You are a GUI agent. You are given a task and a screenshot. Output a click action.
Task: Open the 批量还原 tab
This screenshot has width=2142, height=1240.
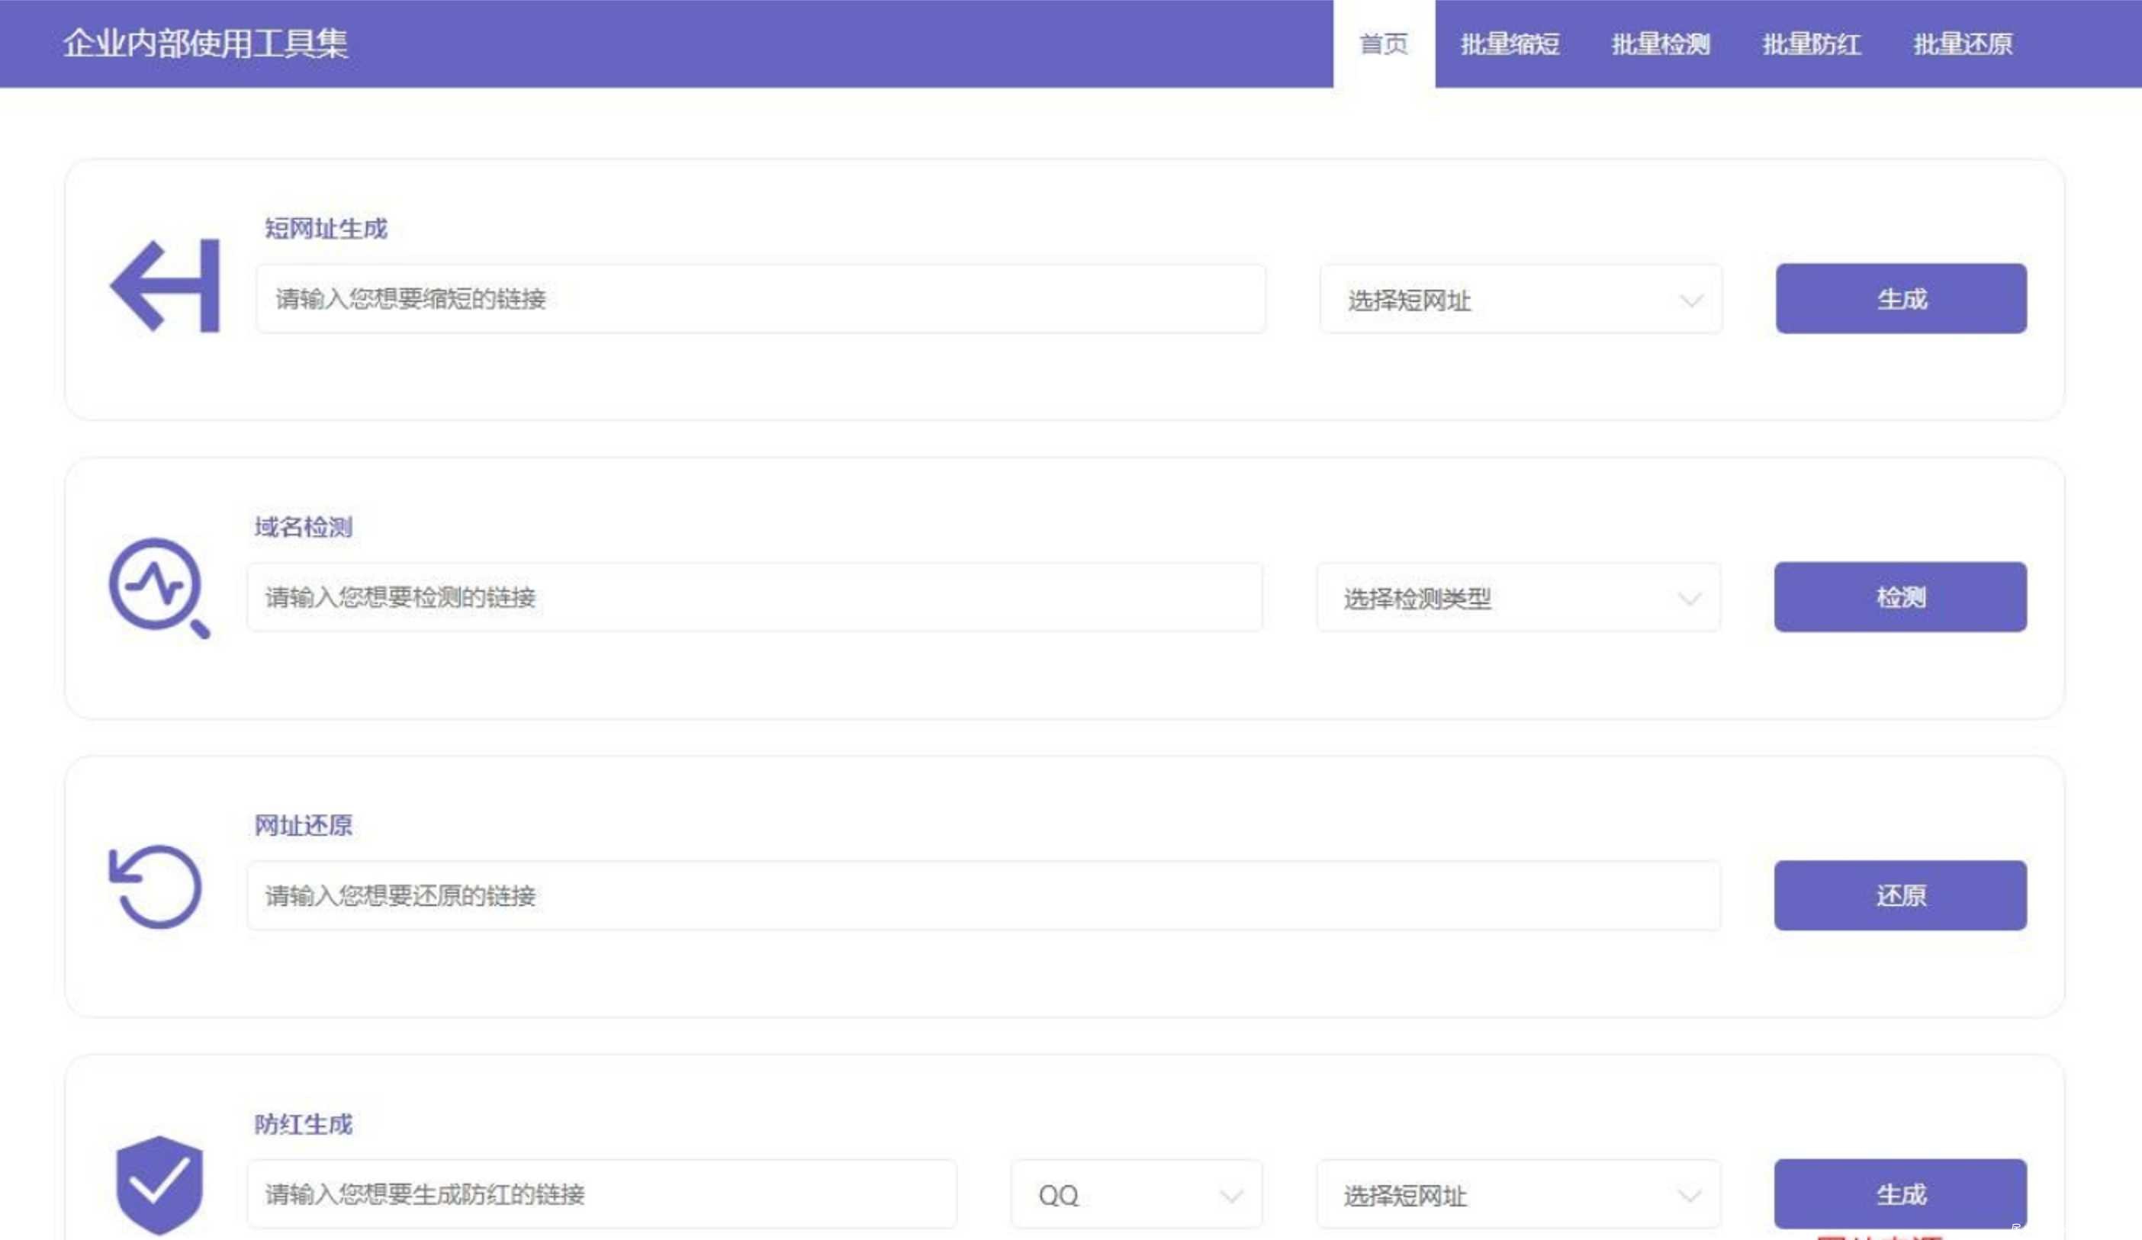(1963, 44)
